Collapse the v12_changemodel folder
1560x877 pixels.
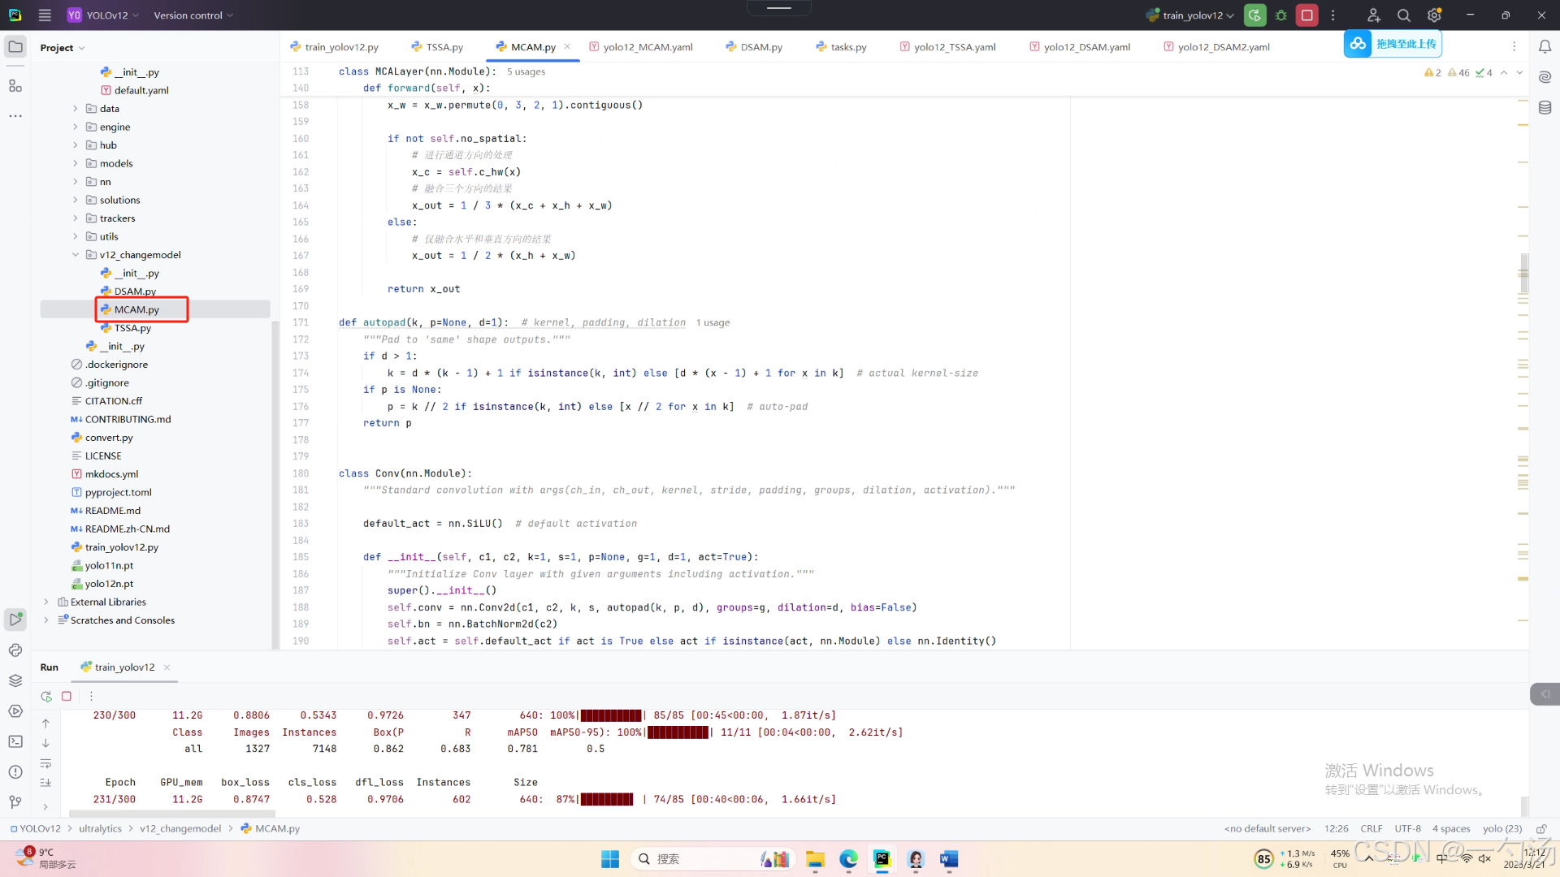point(76,255)
